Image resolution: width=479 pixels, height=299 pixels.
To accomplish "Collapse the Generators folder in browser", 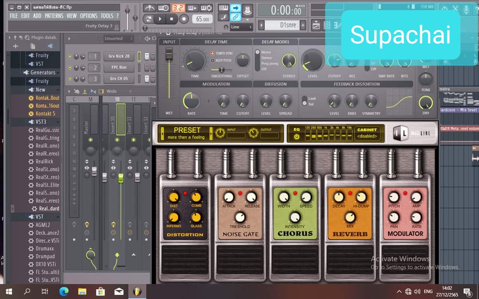I will pos(26,73).
